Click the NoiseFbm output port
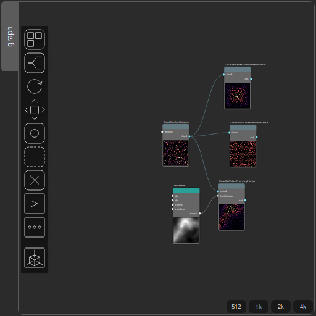316x316 pixels. coord(200,214)
